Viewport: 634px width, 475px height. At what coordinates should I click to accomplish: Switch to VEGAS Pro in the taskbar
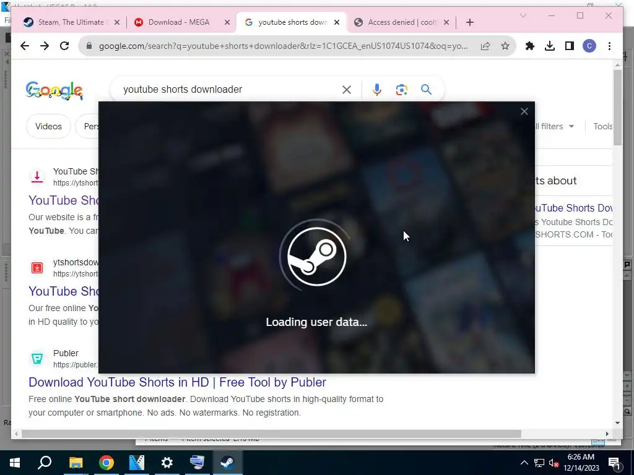(137, 463)
